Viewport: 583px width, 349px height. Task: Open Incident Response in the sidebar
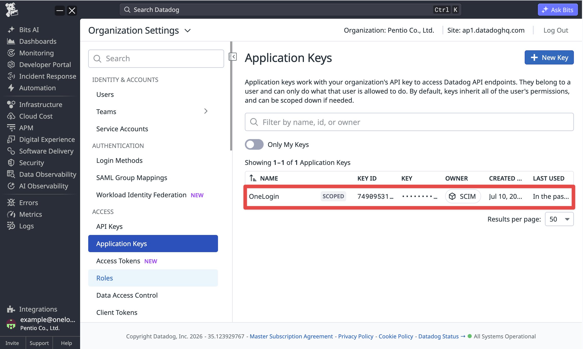pyautogui.click(x=47, y=76)
